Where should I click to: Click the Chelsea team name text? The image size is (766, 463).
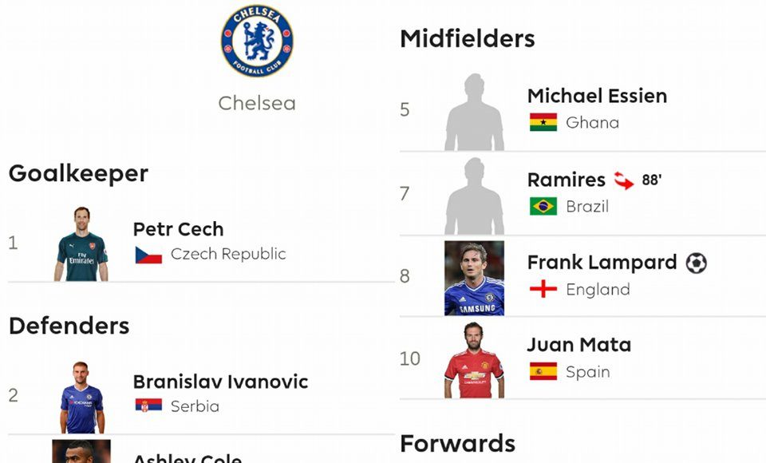(257, 103)
